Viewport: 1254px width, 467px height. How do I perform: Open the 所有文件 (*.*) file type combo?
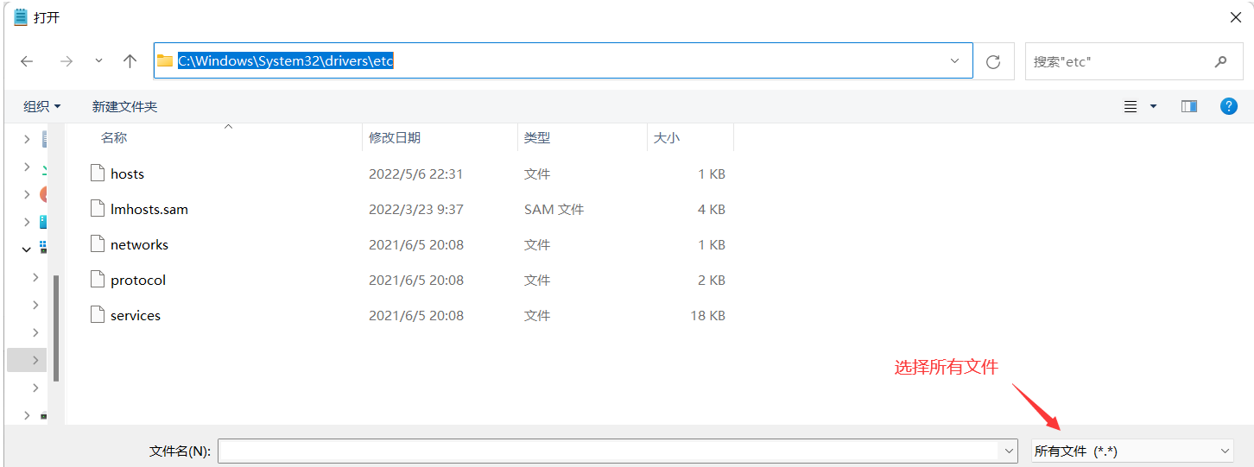point(1133,451)
